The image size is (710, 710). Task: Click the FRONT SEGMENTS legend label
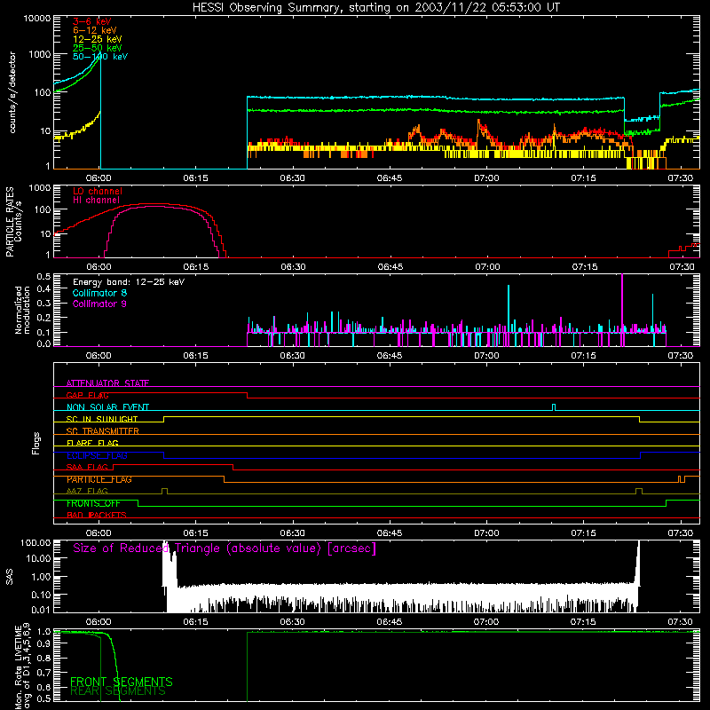pyautogui.click(x=122, y=682)
